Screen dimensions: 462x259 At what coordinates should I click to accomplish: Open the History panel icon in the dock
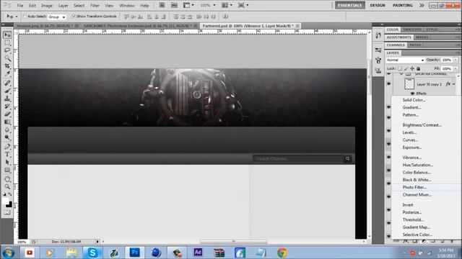click(378, 35)
